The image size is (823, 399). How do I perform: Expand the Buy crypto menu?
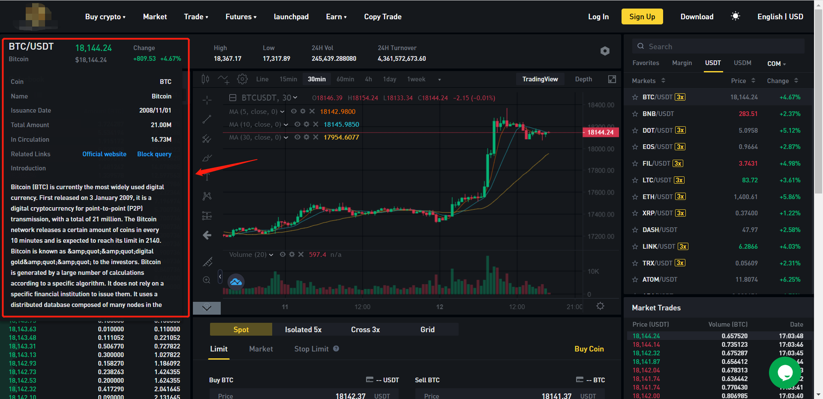105,17
